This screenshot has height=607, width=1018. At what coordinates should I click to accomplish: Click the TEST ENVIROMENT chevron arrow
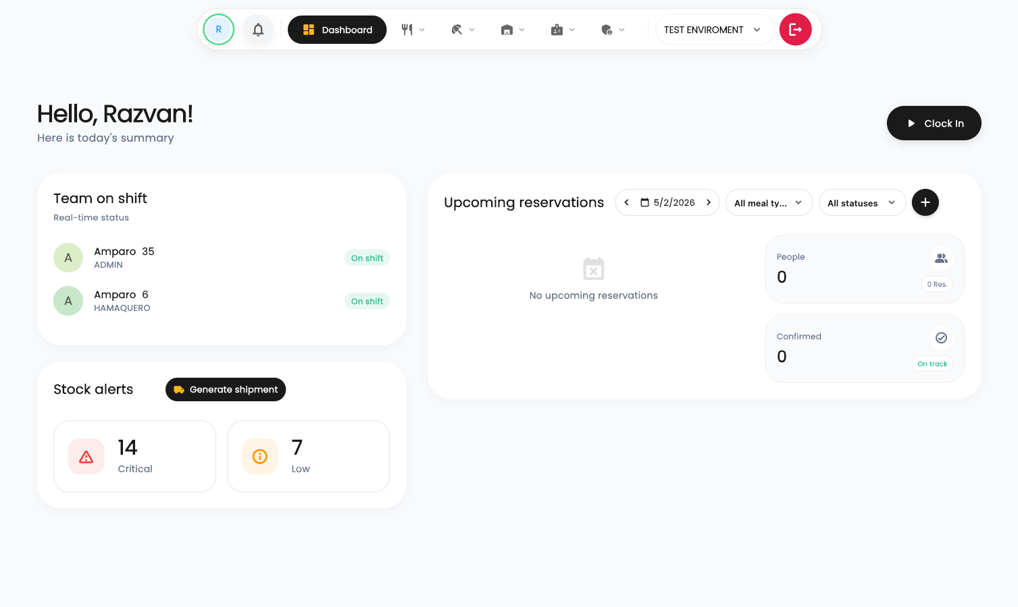pyautogui.click(x=757, y=30)
